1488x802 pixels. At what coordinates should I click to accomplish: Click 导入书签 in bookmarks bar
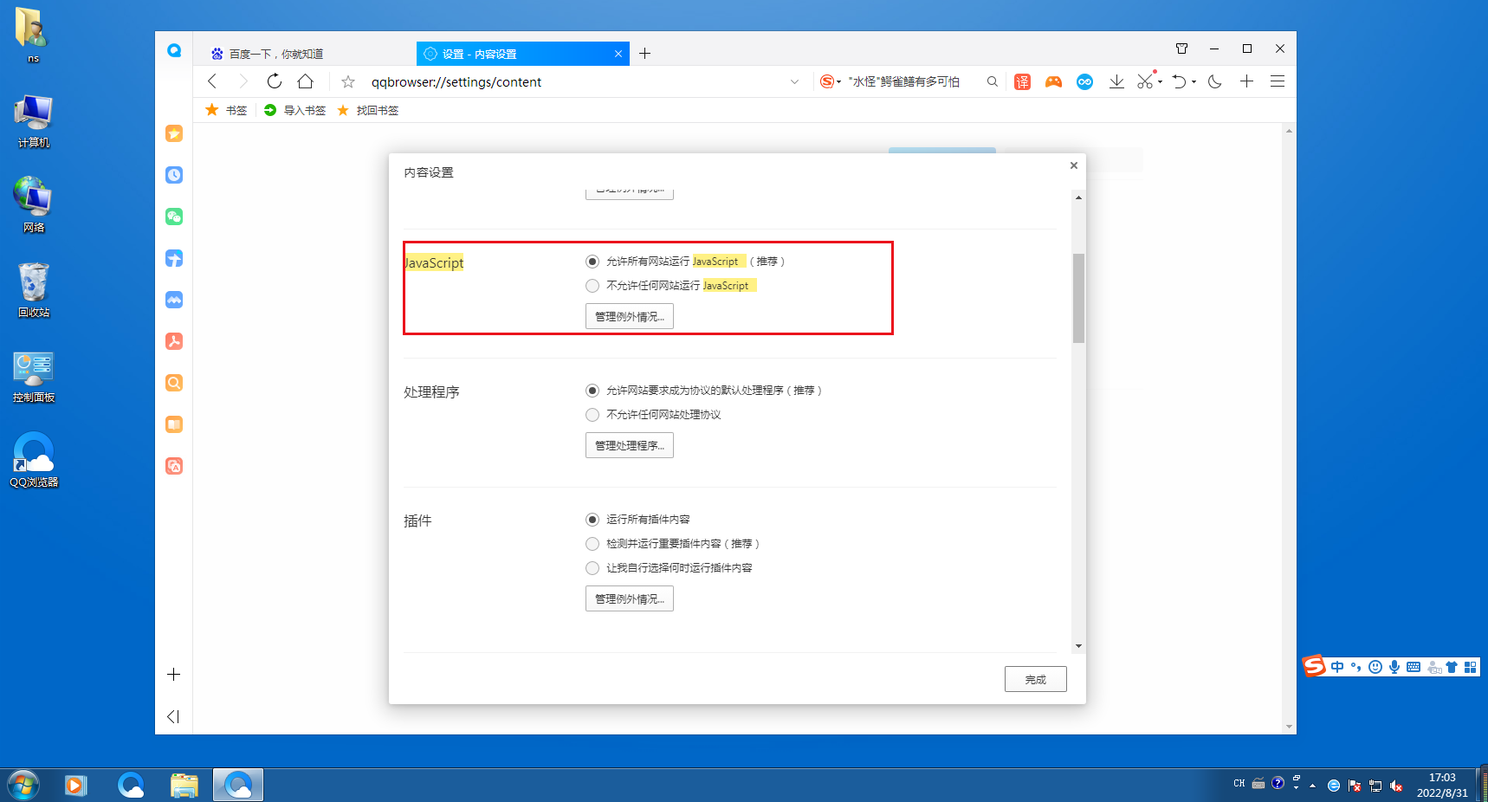(295, 110)
